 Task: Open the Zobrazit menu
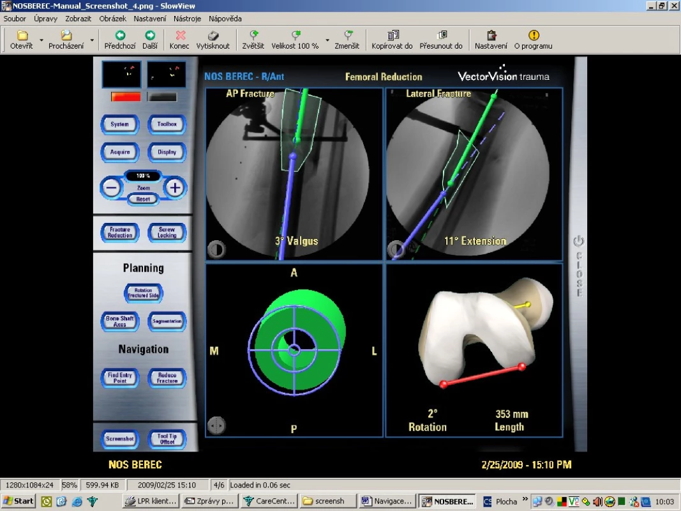tap(78, 19)
